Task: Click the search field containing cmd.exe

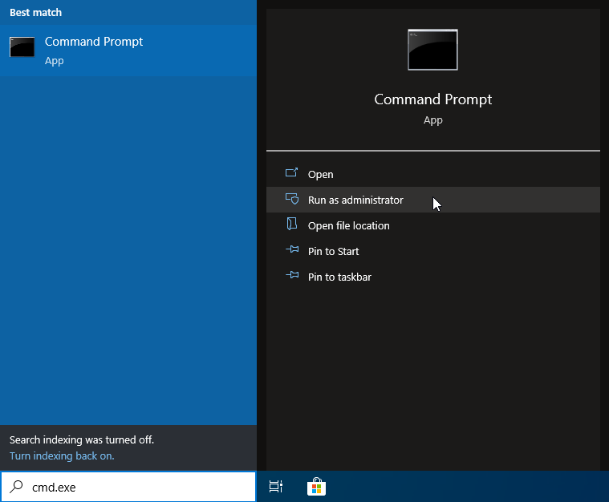Action: click(x=136, y=487)
